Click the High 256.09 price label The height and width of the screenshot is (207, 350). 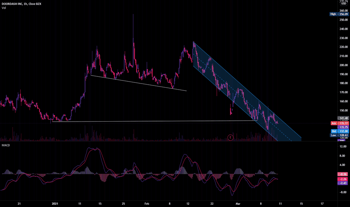pyautogui.click(x=339, y=14)
